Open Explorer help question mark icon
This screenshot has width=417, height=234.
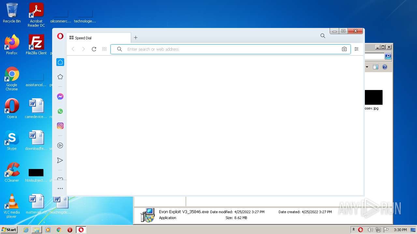pyautogui.click(x=385, y=67)
